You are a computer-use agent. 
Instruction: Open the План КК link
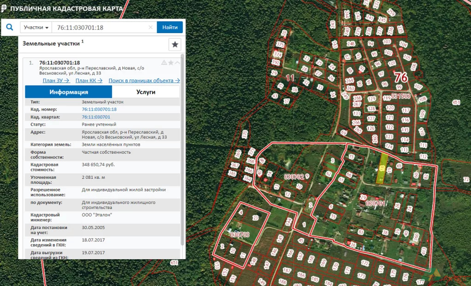click(x=89, y=80)
